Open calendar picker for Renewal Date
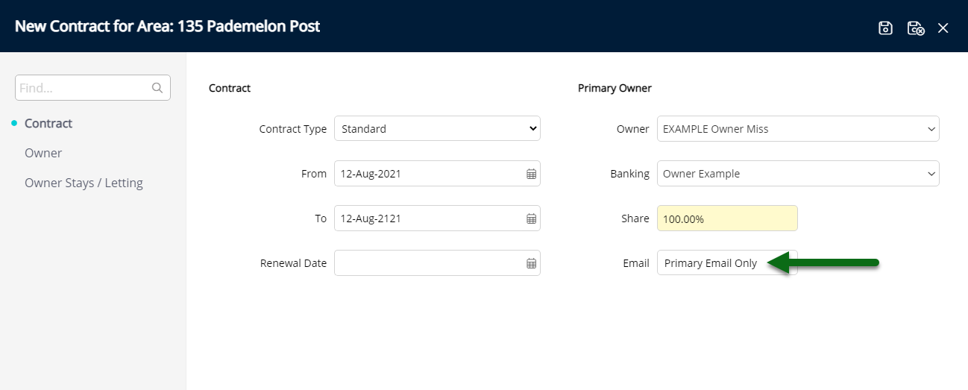 532,263
